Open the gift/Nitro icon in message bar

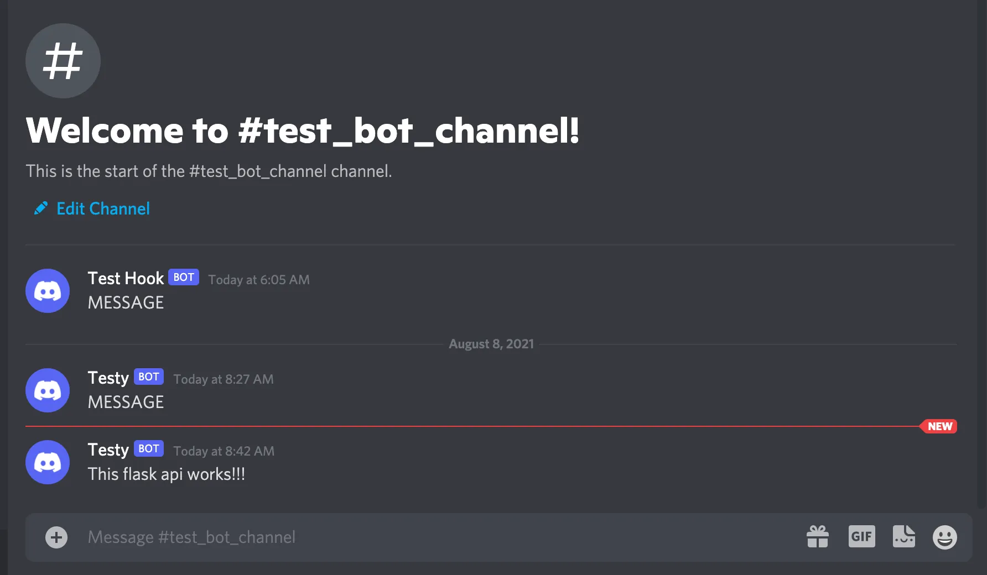pyautogui.click(x=818, y=536)
